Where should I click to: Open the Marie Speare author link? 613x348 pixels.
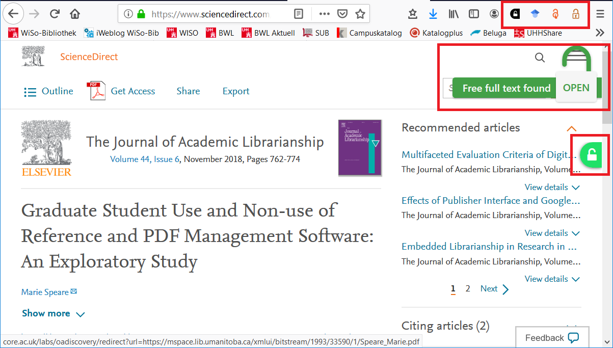(x=45, y=292)
